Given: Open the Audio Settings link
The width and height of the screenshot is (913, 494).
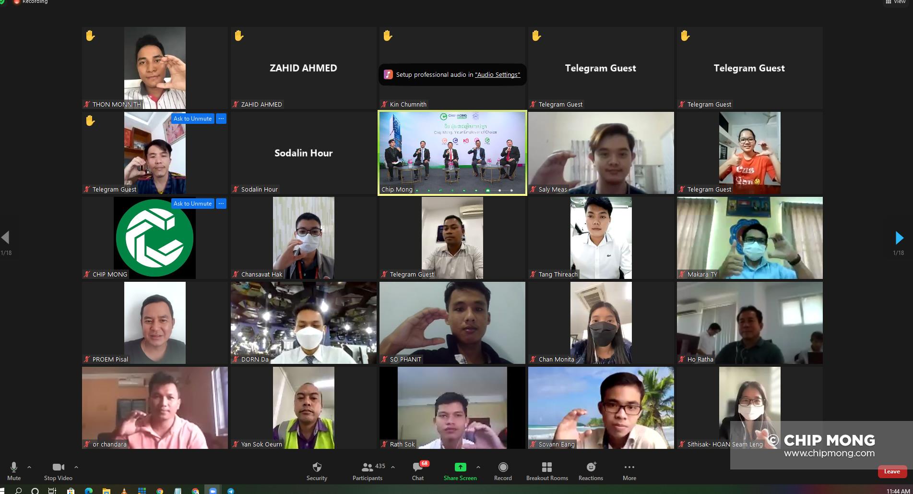Looking at the screenshot, I should coord(498,75).
